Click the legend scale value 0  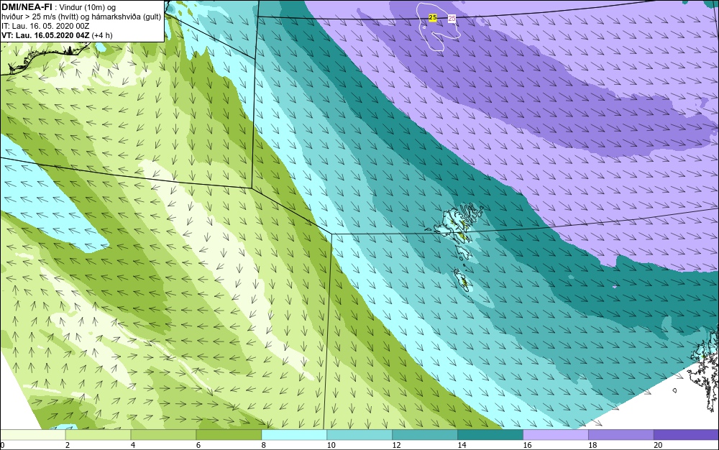click(2, 445)
